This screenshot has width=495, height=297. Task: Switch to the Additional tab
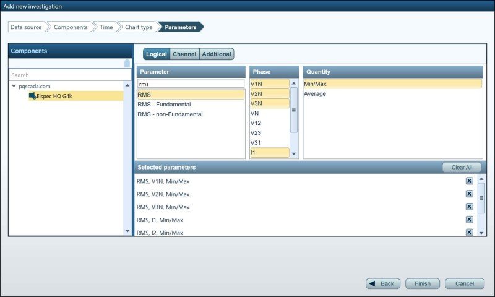217,54
